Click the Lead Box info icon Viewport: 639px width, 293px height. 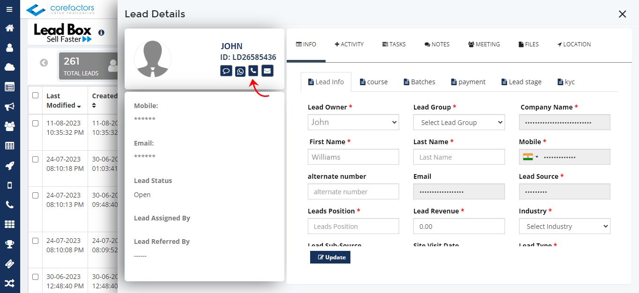click(102, 33)
